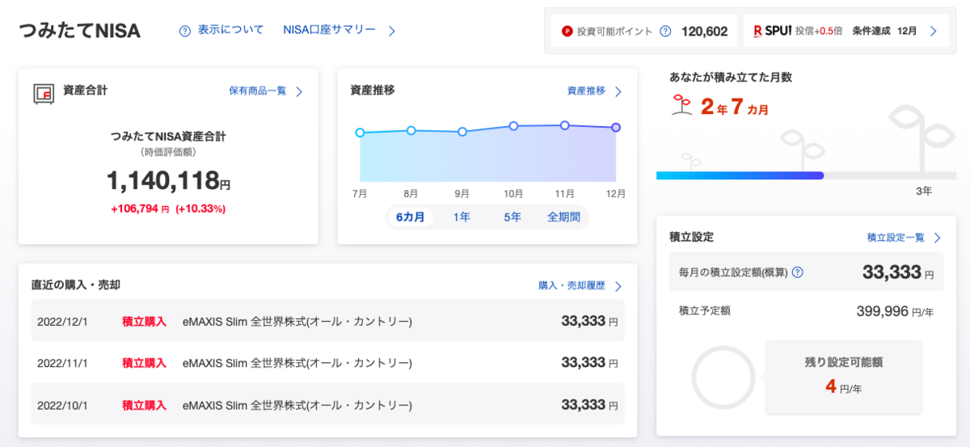This screenshot has width=970, height=447.
Task: Open the chevron next to 購入・売却履歴
Action: pos(618,286)
